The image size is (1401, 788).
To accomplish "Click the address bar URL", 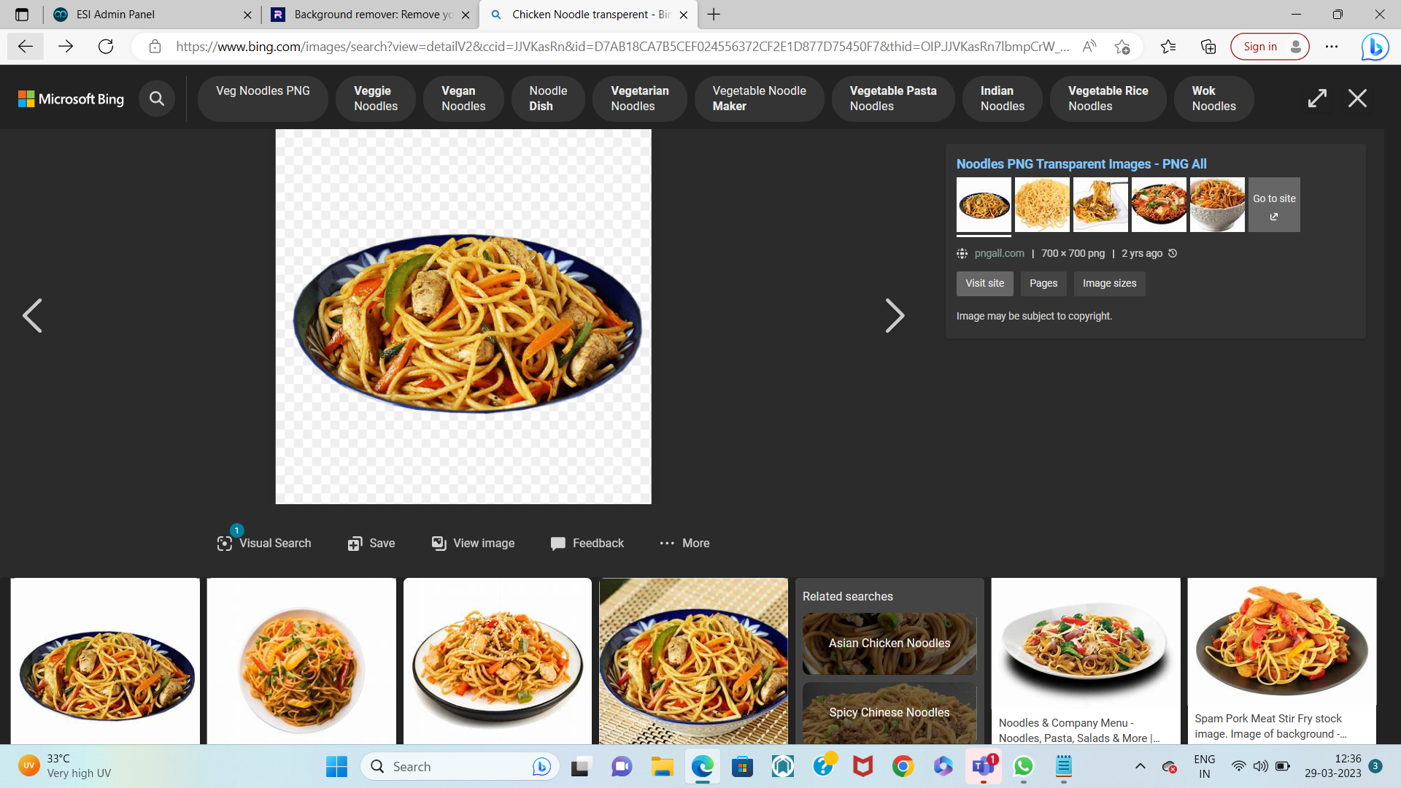I will click(622, 47).
